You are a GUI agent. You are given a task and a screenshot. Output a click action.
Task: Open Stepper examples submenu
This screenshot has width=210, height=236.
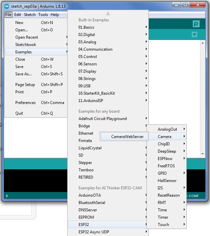coord(107,163)
